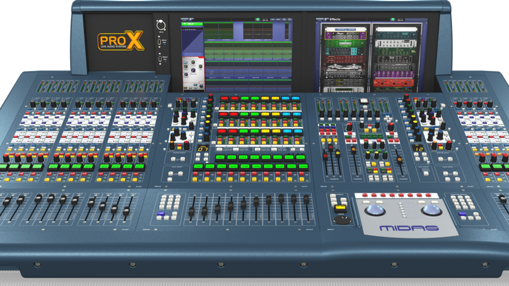Click the first red button above the trackballs
This screenshot has height=286, width=509.
click(365, 195)
